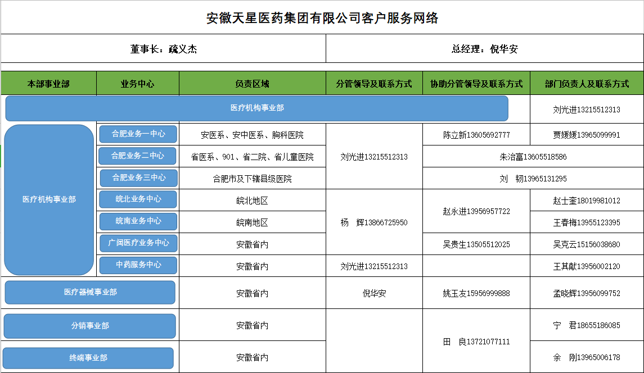The width and height of the screenshot is (644, 373).
Task: Click the 部门负责人及联系方式 column header
Action: (x=587, y=84)
